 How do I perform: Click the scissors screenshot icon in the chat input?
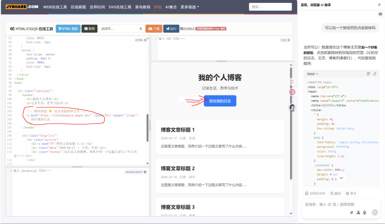pyautogui.click(x=358, y=213)
